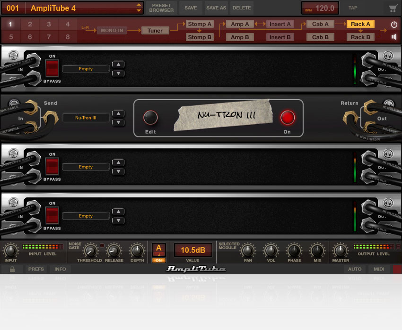Click the Edit knob for Nu-Tron III
Image resolution: width=402 pixels, height=330 pixels.
tap(150, 117)
